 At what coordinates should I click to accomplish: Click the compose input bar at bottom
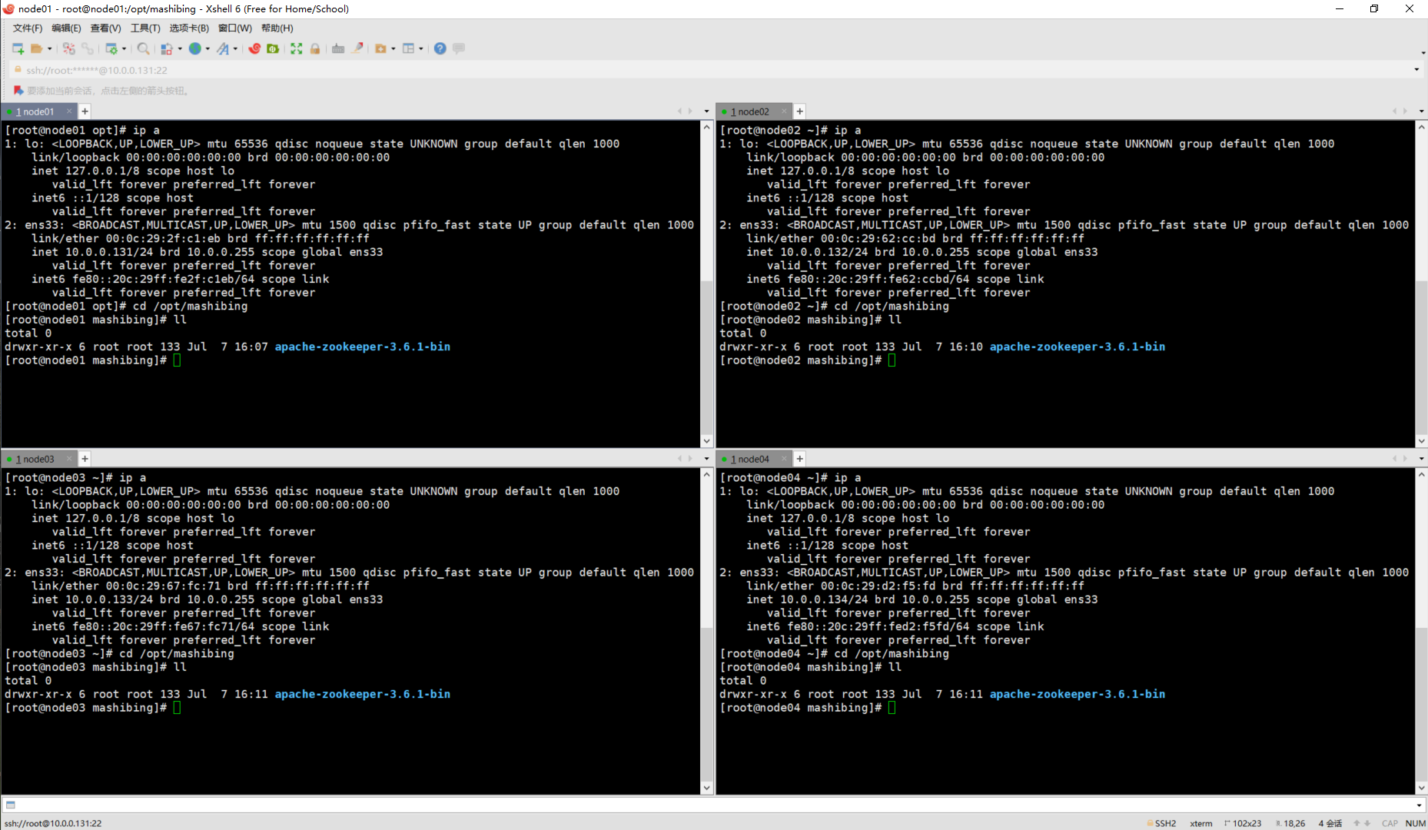[715, 805]
